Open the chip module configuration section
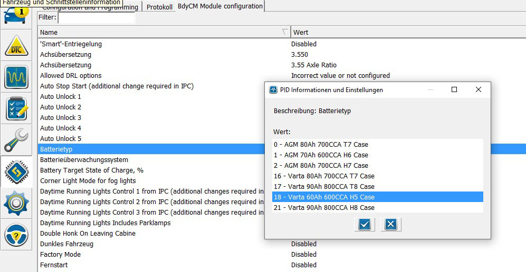 point(16,172)
